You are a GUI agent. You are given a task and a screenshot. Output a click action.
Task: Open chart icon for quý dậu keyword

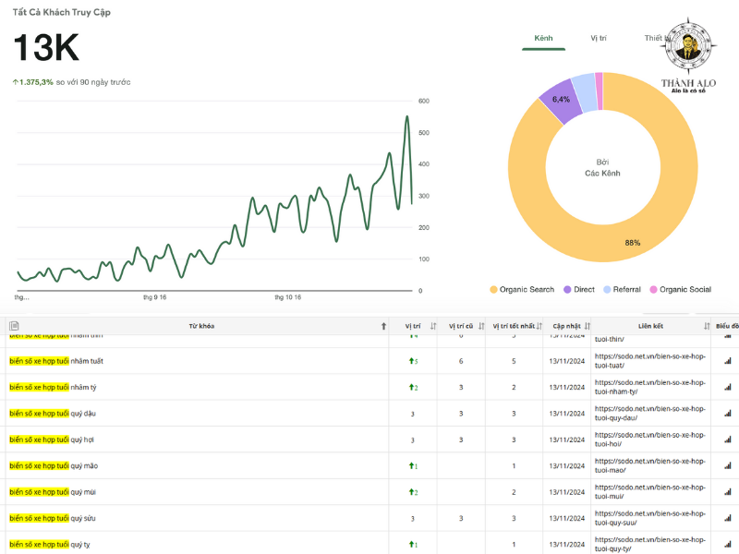point(727,414)
